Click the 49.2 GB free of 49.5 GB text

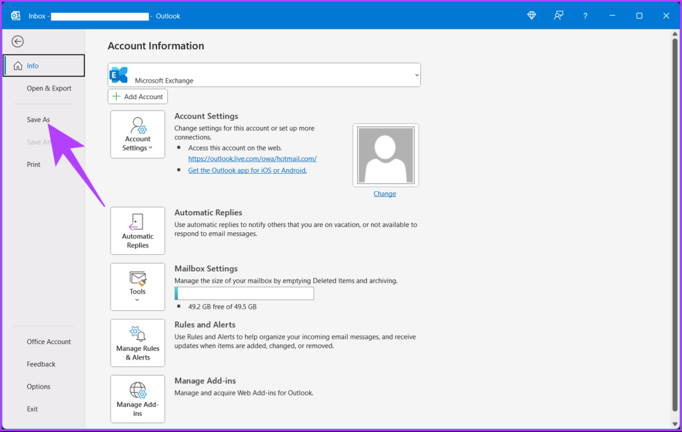coord(222,307)
